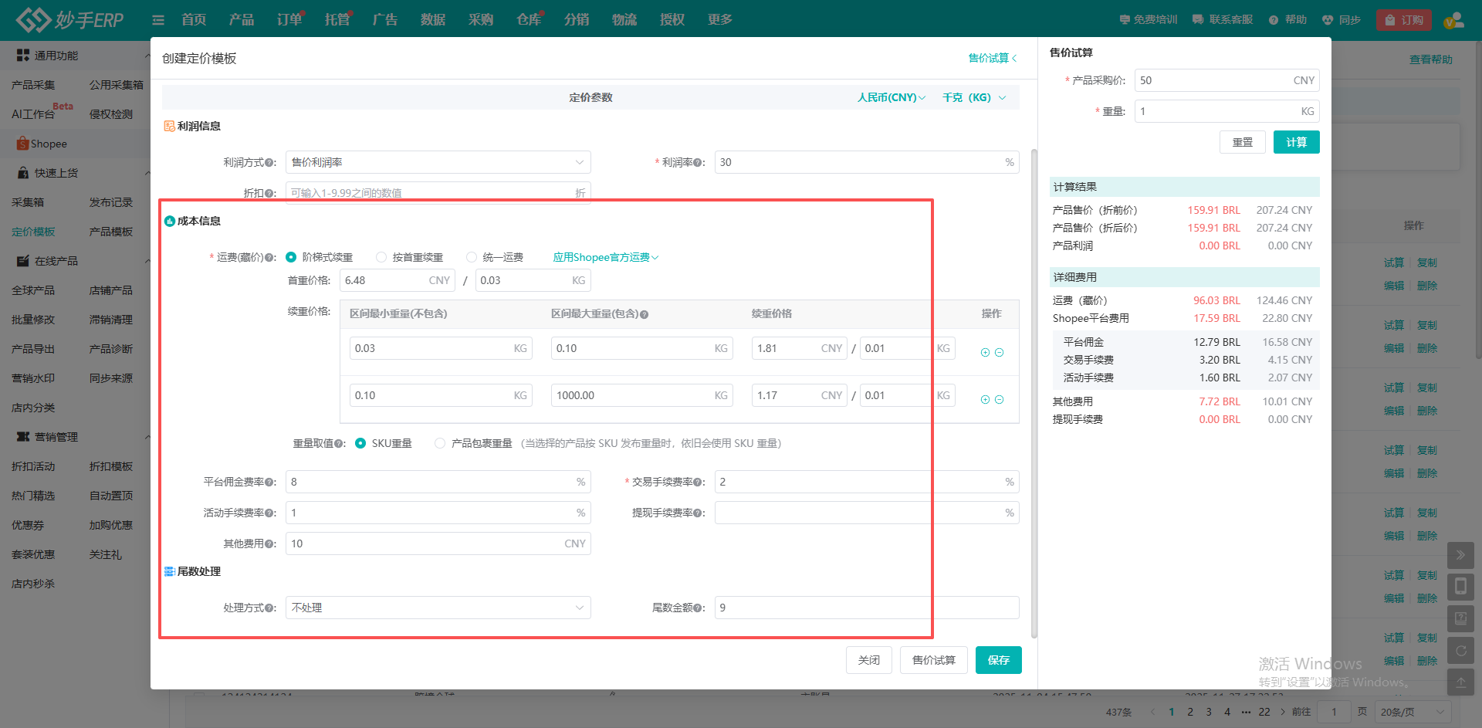Click the green 保存 button
The image size is (1482, 728).
point(998,660)
